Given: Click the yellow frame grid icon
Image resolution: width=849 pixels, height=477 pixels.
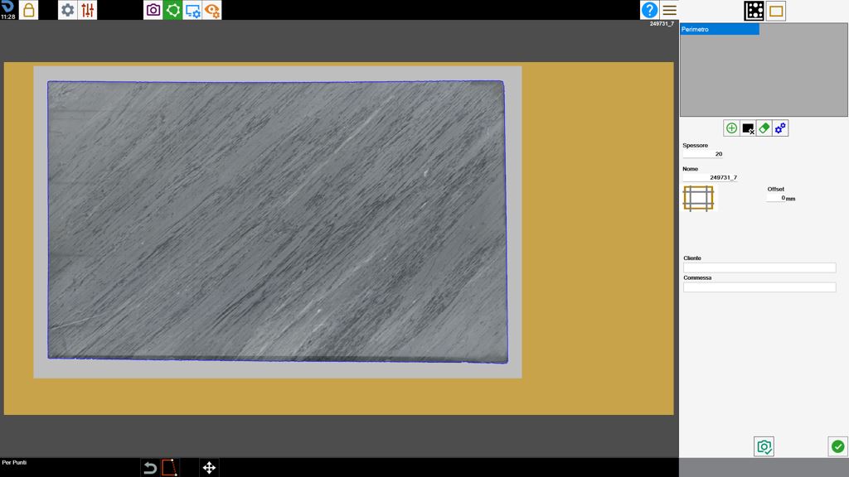Looking at the screenshot, I should click(698, 198).
